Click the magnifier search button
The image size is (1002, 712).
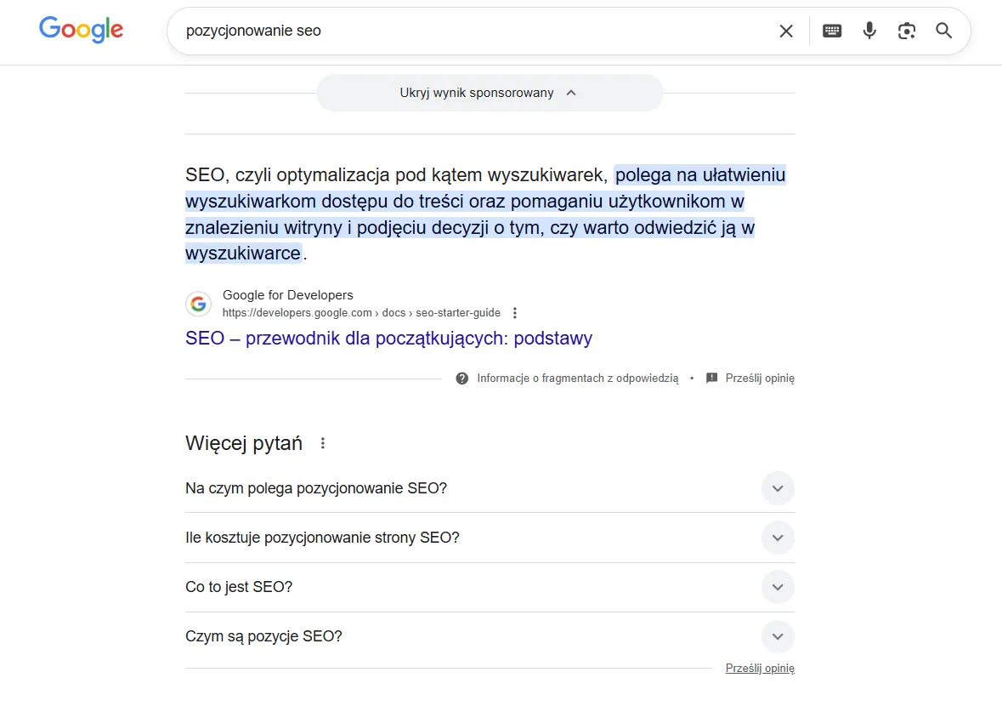(943, 31)
